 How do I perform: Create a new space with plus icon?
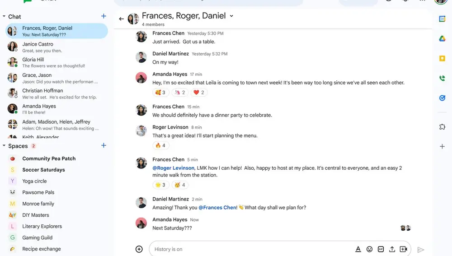(x=104, y=145)
